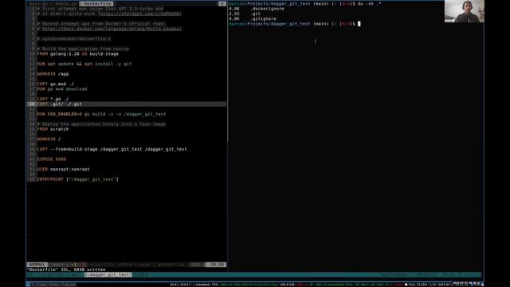Click the 'FROM scratch' line
Screen dimensions: 510x287
coord(53,129)
